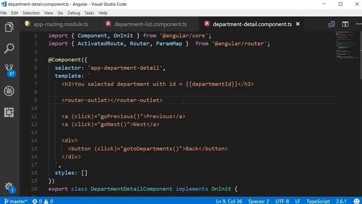Change indentation via Spaces: 2
The image size is (362, 204).
click(258, 201)
